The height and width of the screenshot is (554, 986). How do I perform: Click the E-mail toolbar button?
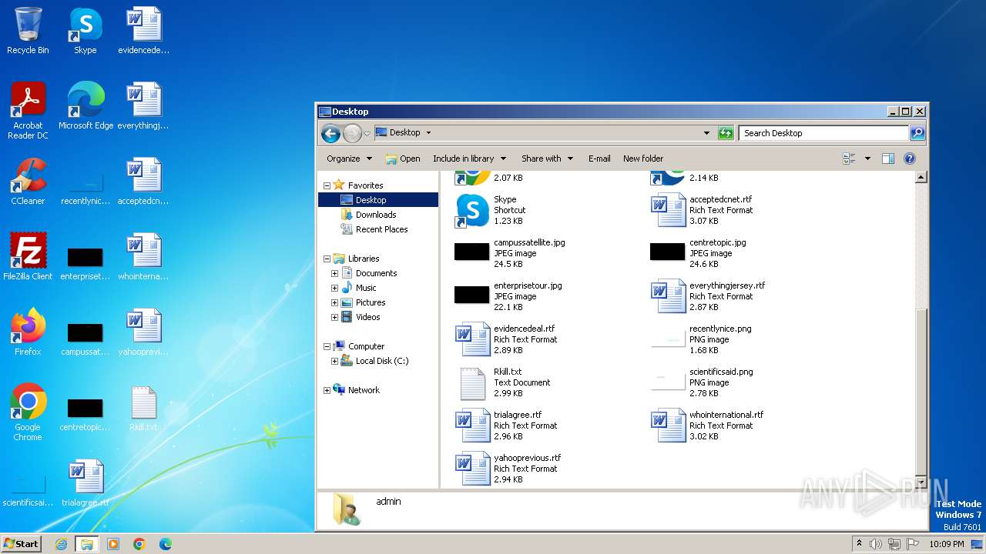pos(599,159)
